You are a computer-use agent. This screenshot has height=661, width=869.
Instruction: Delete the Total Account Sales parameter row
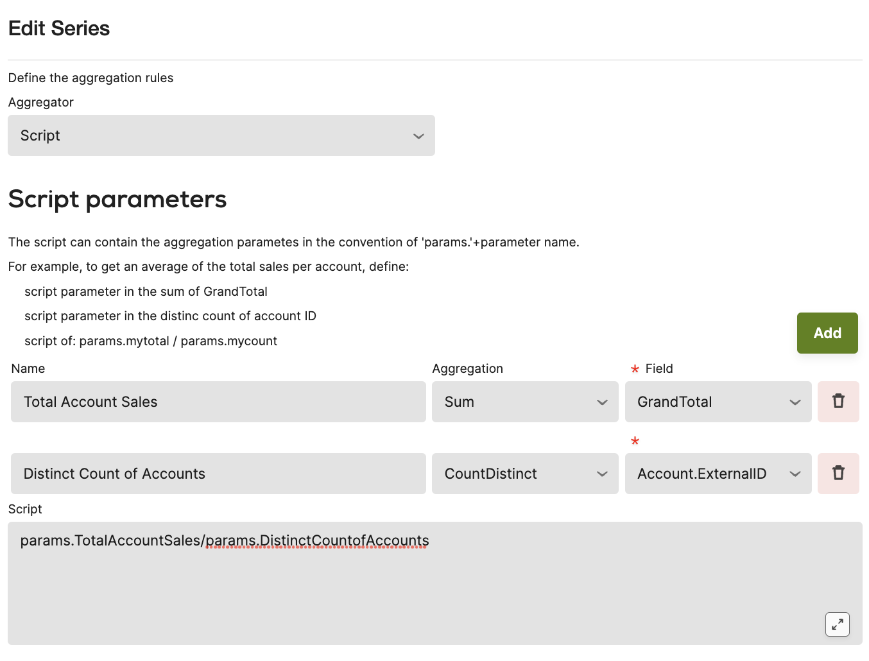point(838,402)
